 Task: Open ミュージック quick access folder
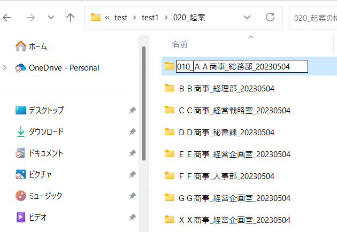(x=45, y=196)
